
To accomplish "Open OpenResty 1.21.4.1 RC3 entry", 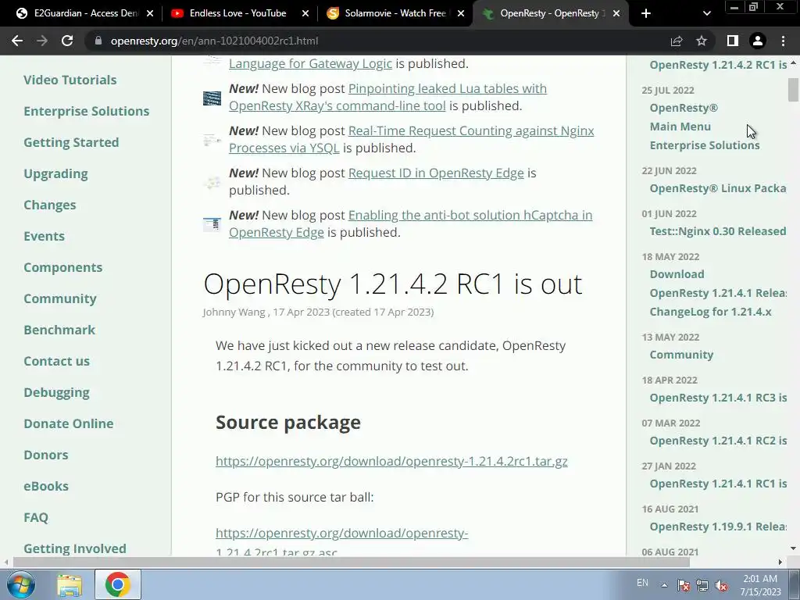I will pyautogui.click(x=718, y=398).
